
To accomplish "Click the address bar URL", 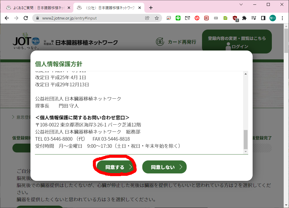I will click(70, 18).
